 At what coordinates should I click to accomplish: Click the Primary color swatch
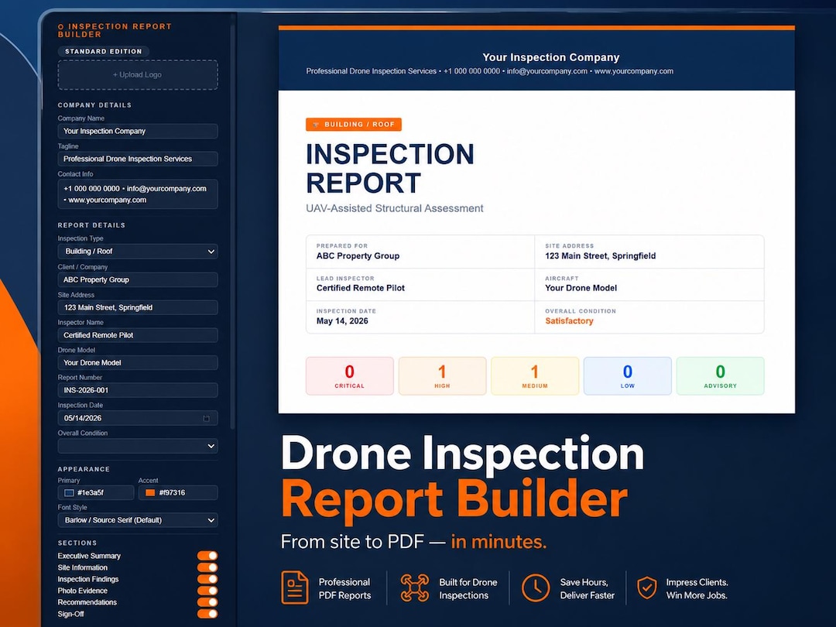[x=69, y=492]
